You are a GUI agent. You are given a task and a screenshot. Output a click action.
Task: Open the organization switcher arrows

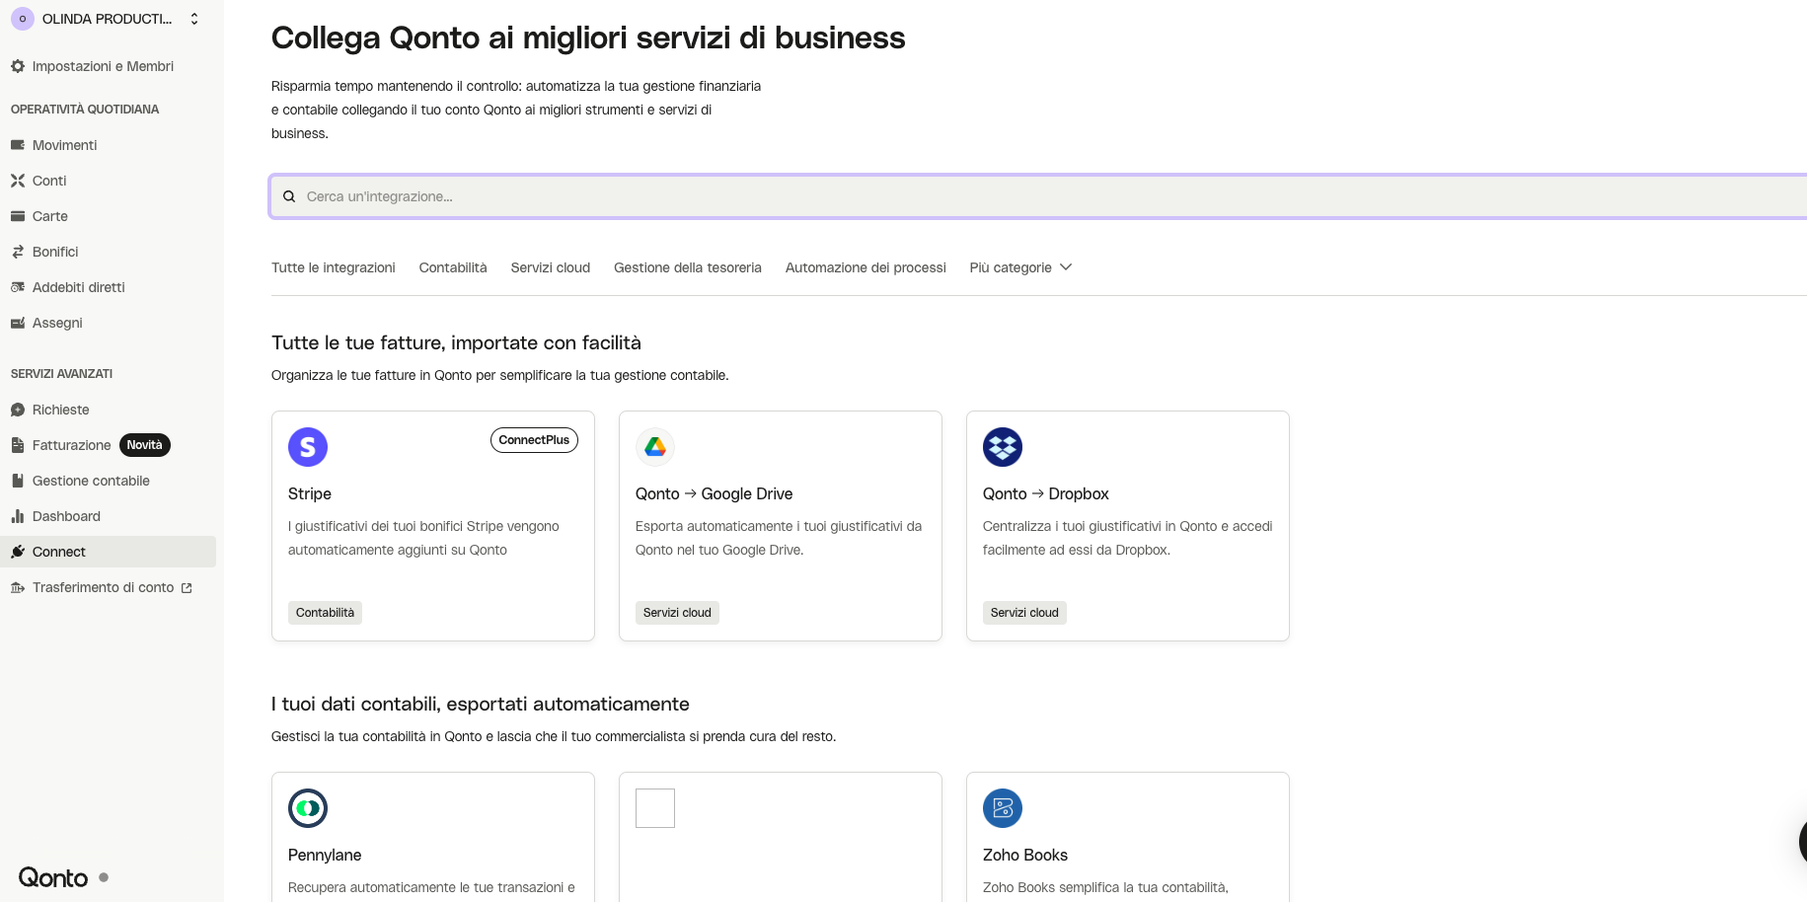tap(194, 19)
